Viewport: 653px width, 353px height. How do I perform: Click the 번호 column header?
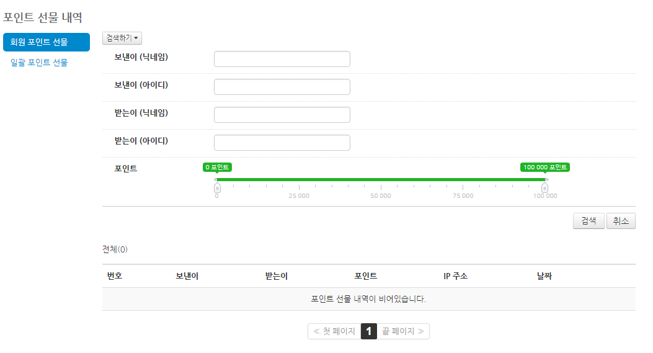pos(115,276)
